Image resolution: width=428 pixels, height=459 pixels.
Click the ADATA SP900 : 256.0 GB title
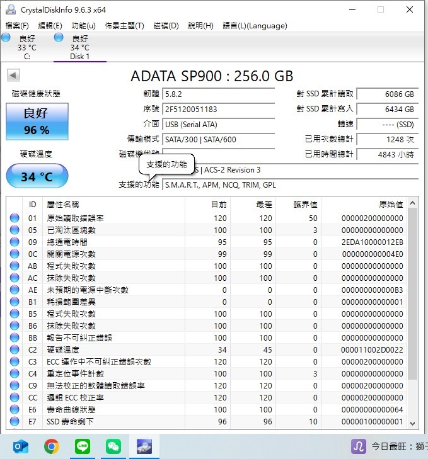click(212, 76)
